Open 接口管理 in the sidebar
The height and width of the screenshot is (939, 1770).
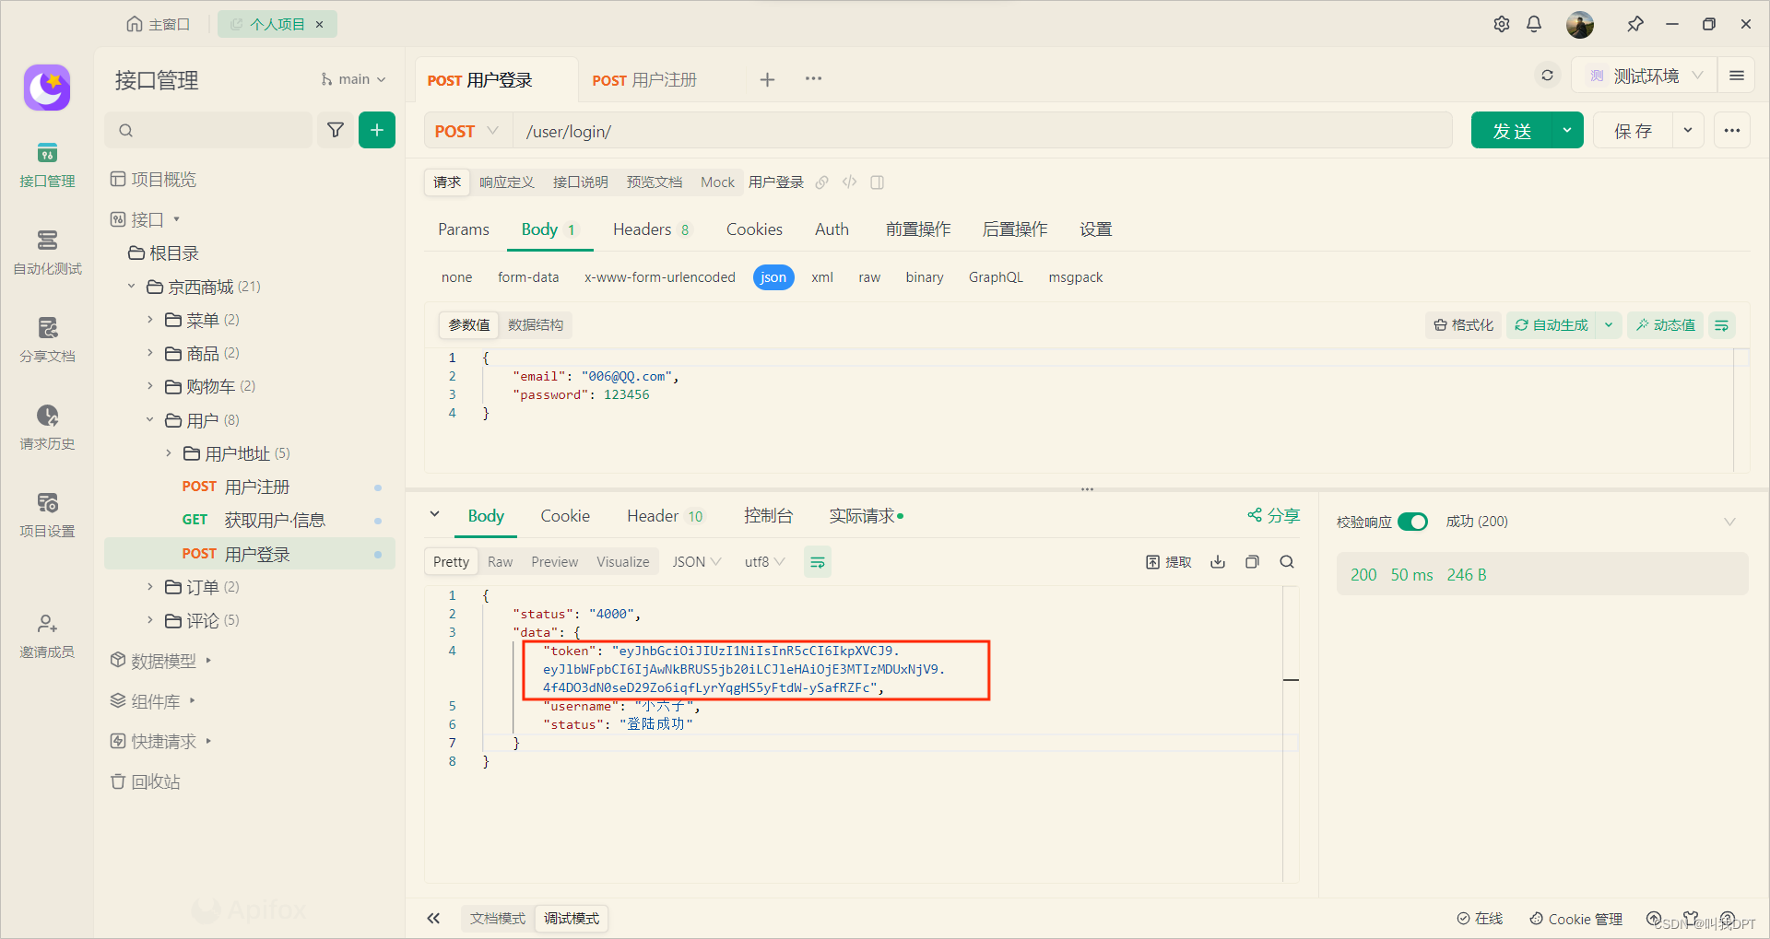[x=47, y=165]
